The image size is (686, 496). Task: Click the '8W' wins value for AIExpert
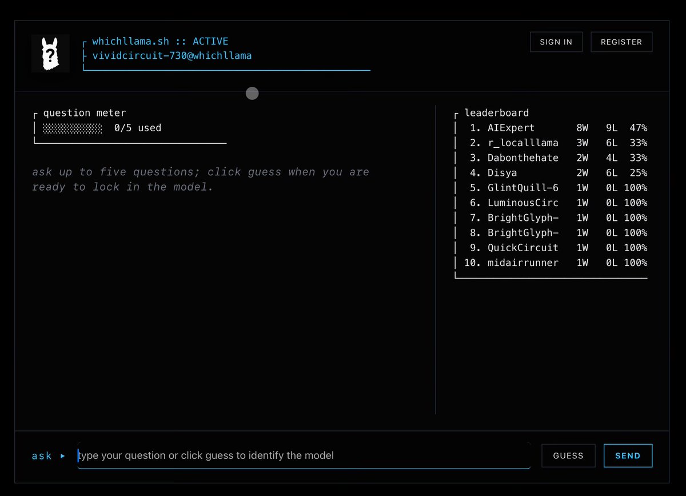[x=583, y=128]
